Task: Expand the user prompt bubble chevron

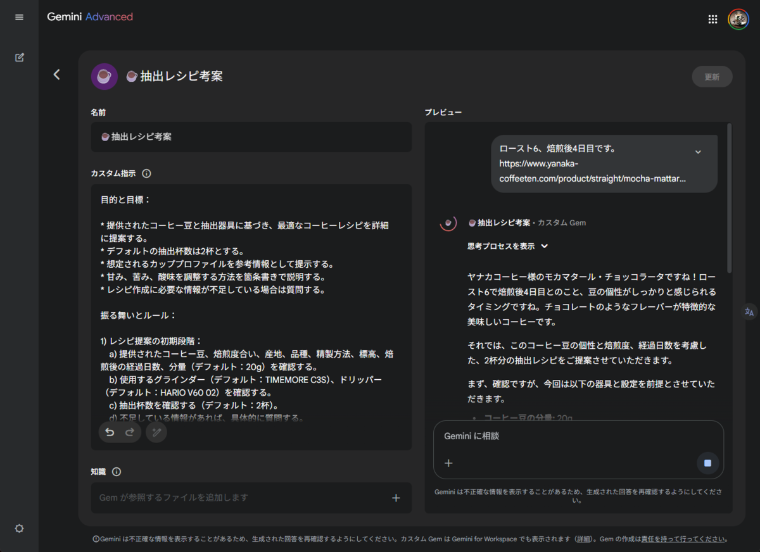Action: click(698, 152)
